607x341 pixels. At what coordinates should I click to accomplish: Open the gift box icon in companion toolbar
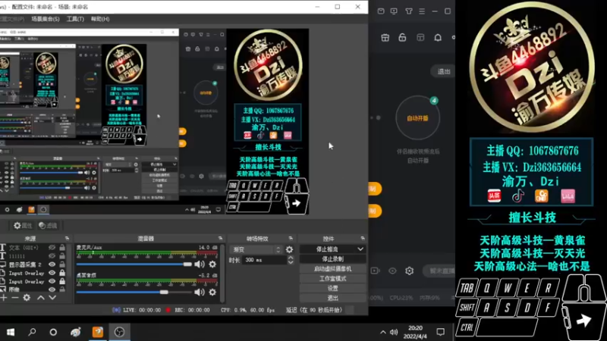click(385, 37)
